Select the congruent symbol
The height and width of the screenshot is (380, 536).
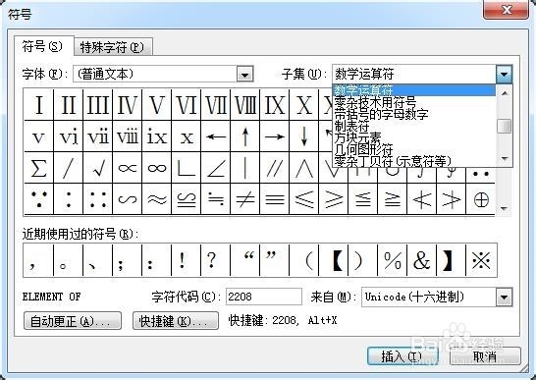pyautogui.click(x=186, y=199)
